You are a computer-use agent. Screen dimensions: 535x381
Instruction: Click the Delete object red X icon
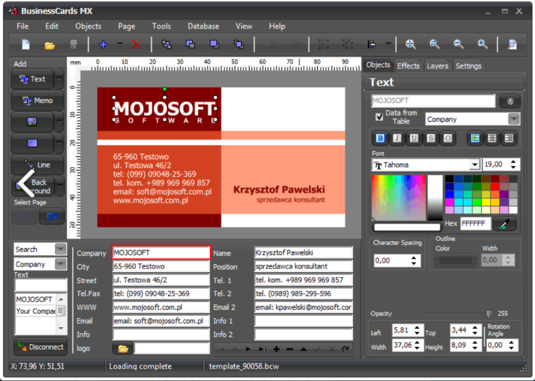point(137,45)
